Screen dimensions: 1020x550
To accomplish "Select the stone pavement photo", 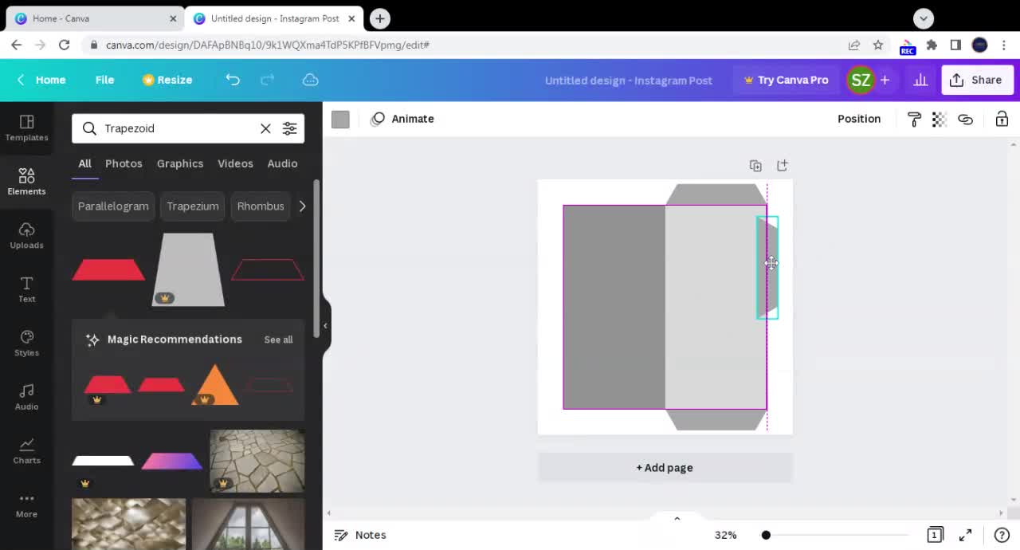I will pos(257,461).
